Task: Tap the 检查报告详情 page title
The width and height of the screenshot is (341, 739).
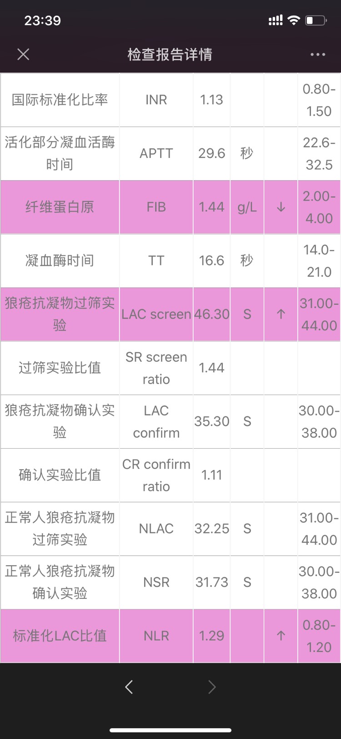Action: (x=170, y=55)
